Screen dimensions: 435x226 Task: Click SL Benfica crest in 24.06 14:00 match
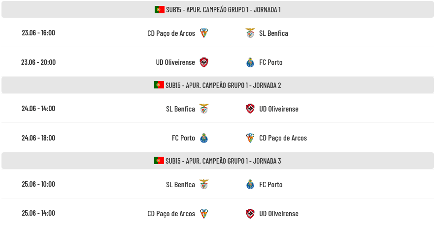coord(204,109)
